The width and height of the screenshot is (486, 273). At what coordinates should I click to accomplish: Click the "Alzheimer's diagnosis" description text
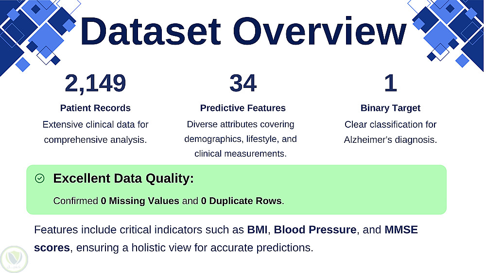[390, 140]
